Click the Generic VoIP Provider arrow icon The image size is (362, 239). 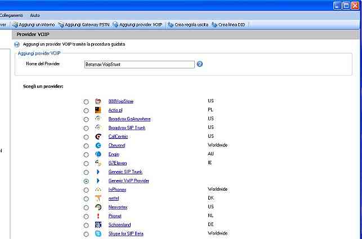point(98,181)
